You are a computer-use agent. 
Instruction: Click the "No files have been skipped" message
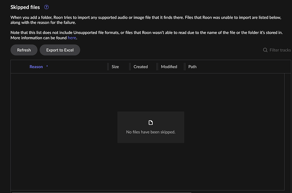click(x=151, y=132)
